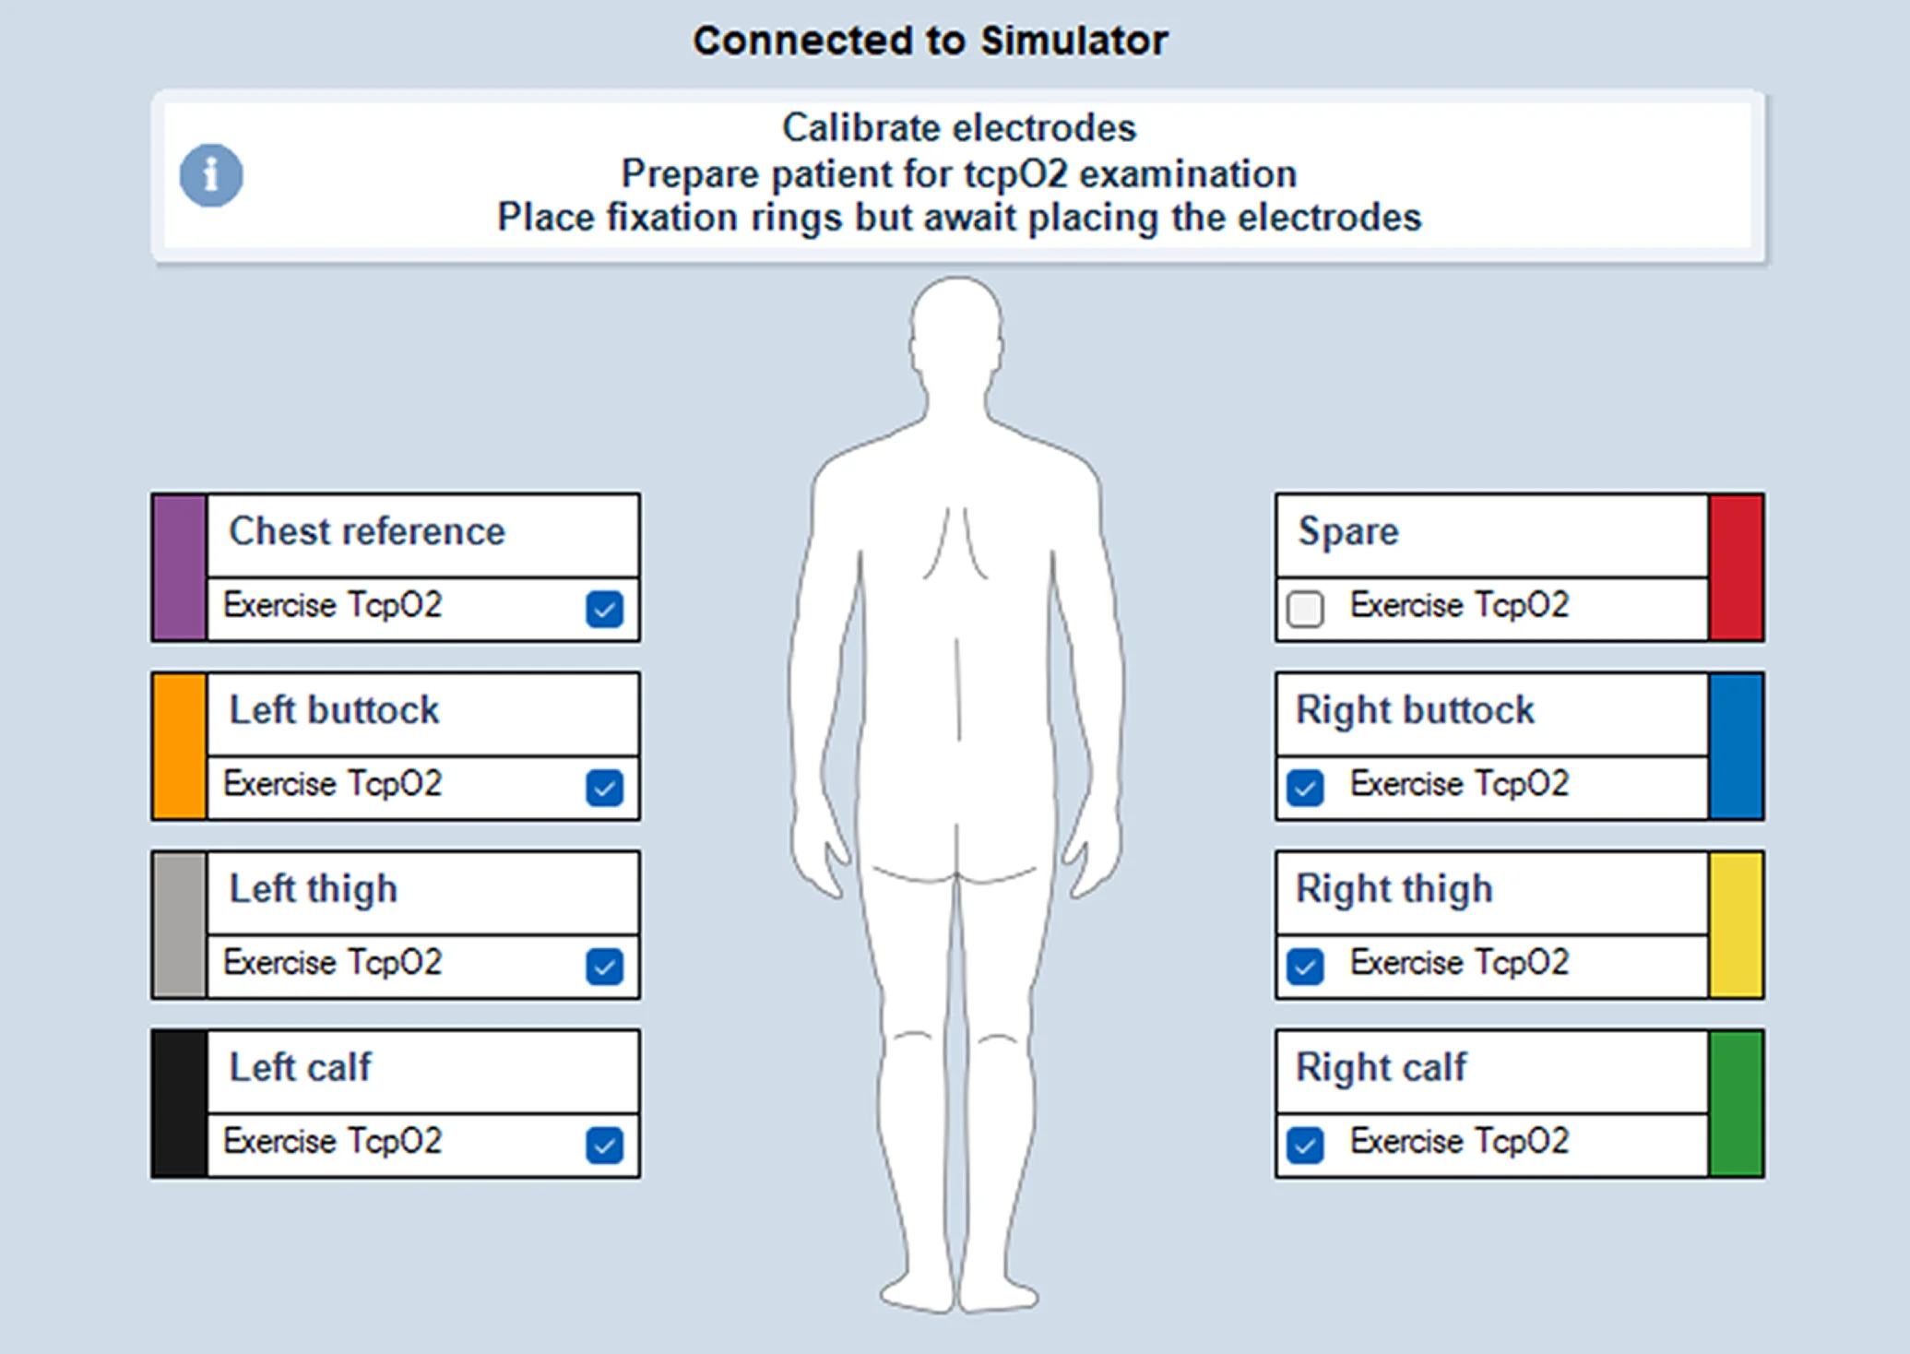Select the black Left calf color swatch
The image size is (1910, 1354).
coord(179,1104)
